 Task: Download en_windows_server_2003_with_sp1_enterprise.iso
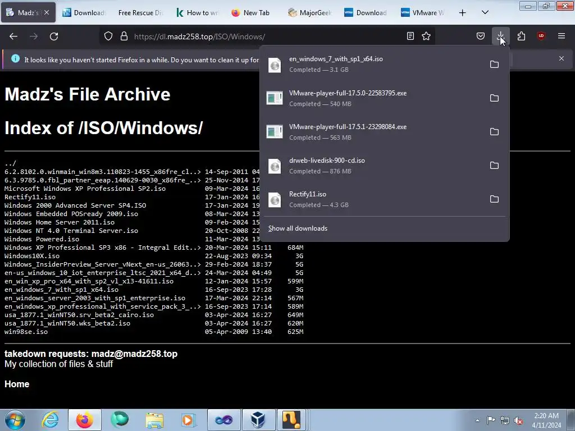[x=94, y=298]
